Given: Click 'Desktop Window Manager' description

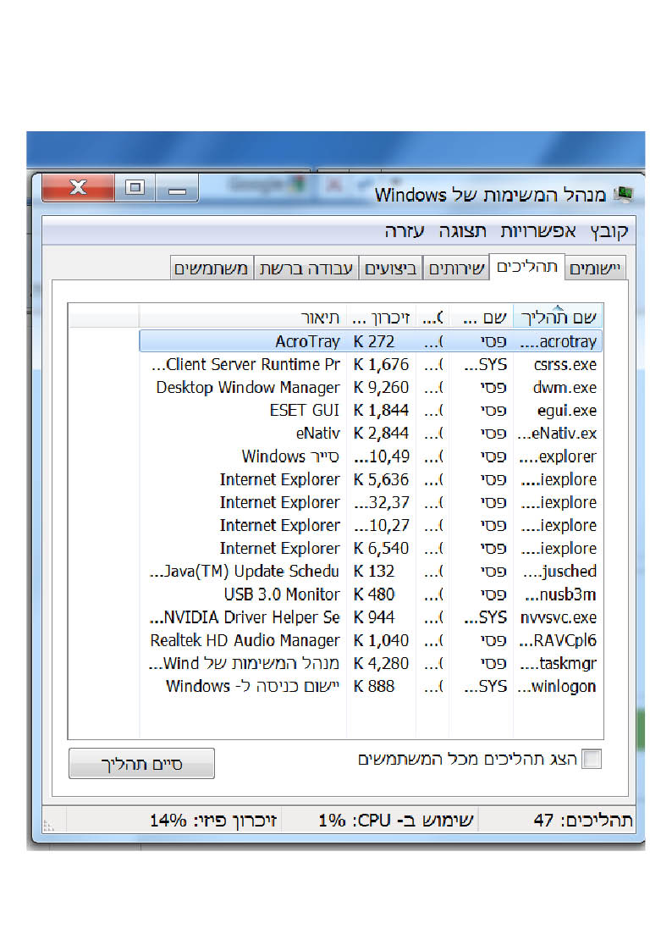Looking at the screenshot, I should [248, 388].
